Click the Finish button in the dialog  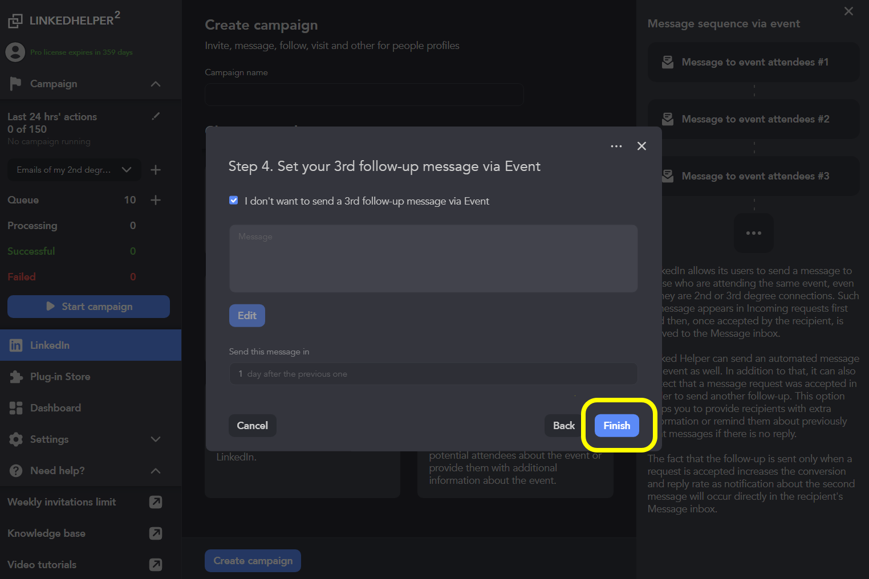[616, 426]
